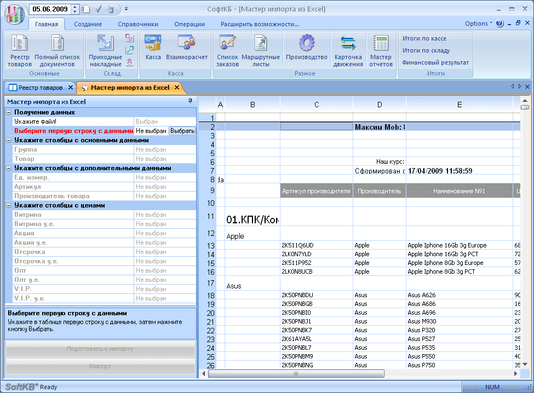Click vertical scrollbar down arrow
The width and height of the screenshot is (534, 393).
(x=525, y=365)
